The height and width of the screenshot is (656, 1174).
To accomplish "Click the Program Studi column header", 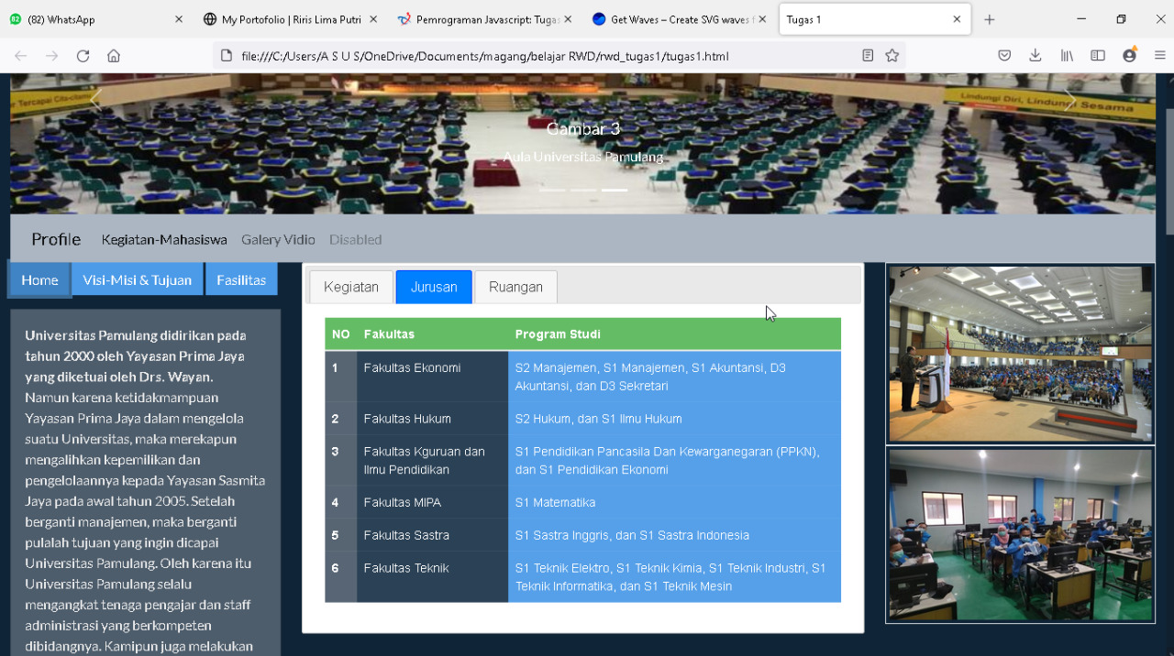I will pos(675,334).
